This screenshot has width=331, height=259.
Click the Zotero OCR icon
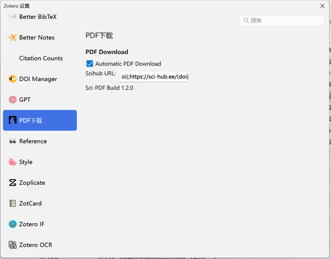[13, 245]
